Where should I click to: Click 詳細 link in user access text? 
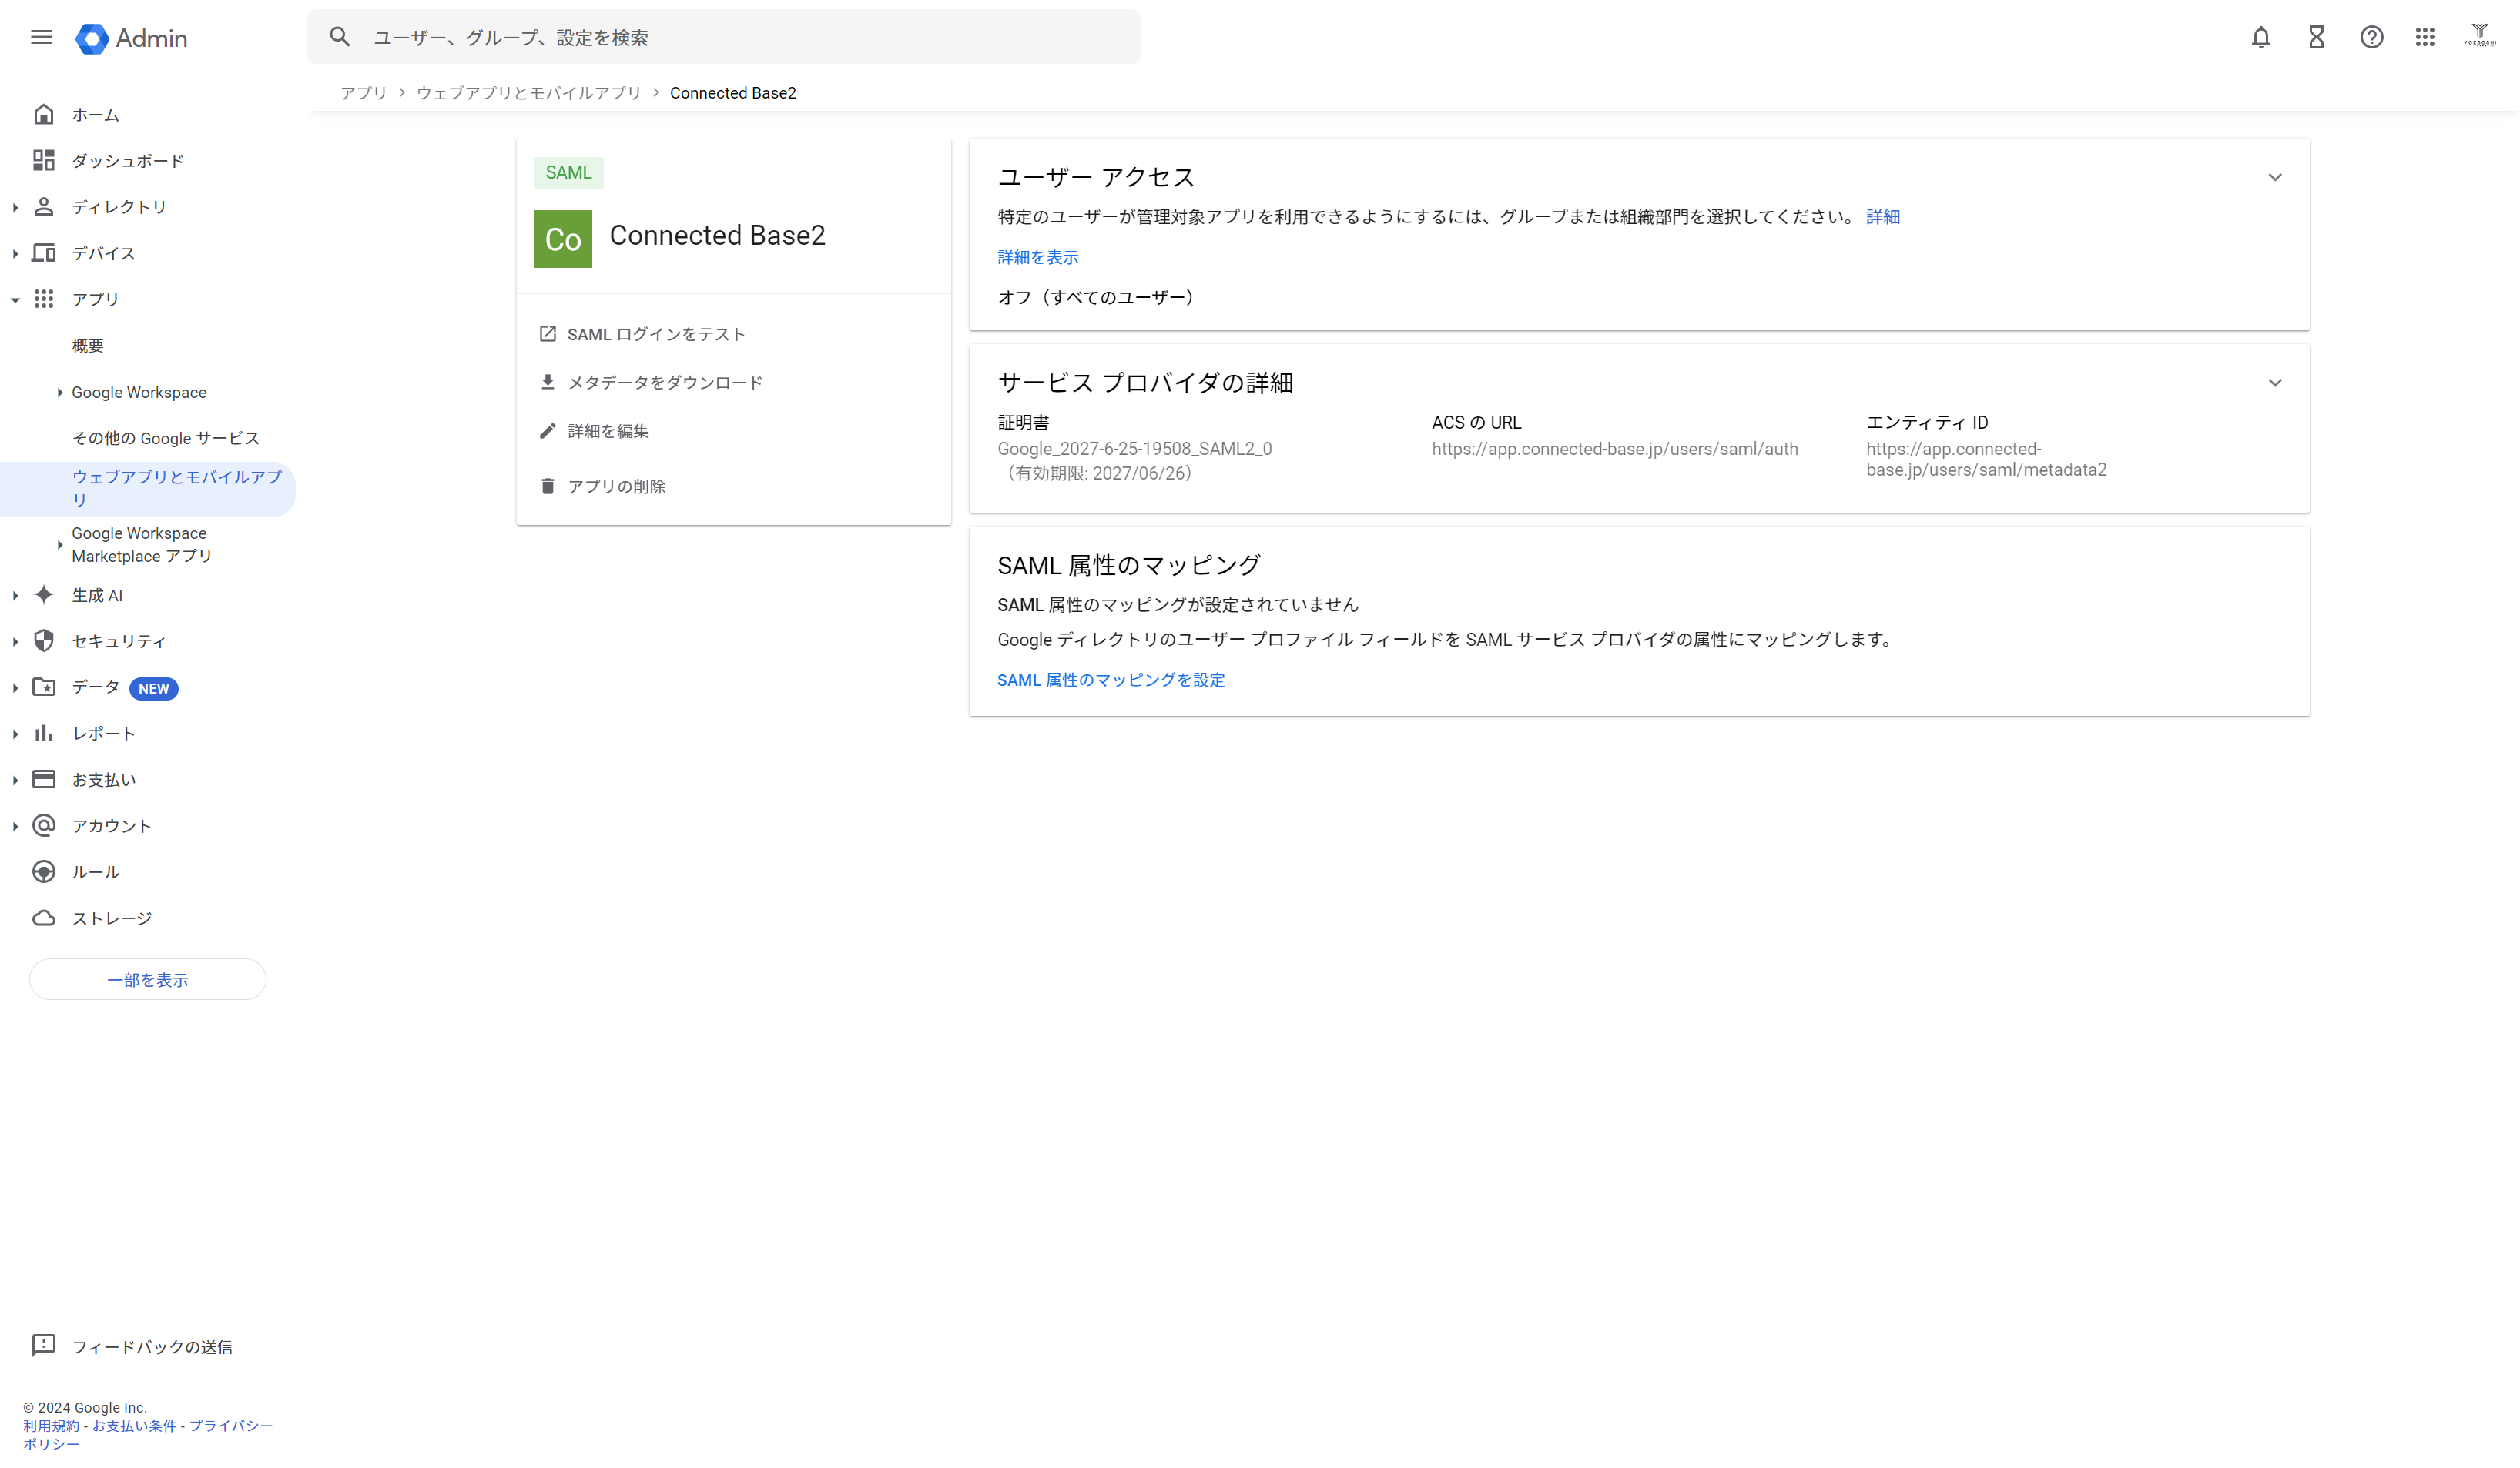point(1882,217)
